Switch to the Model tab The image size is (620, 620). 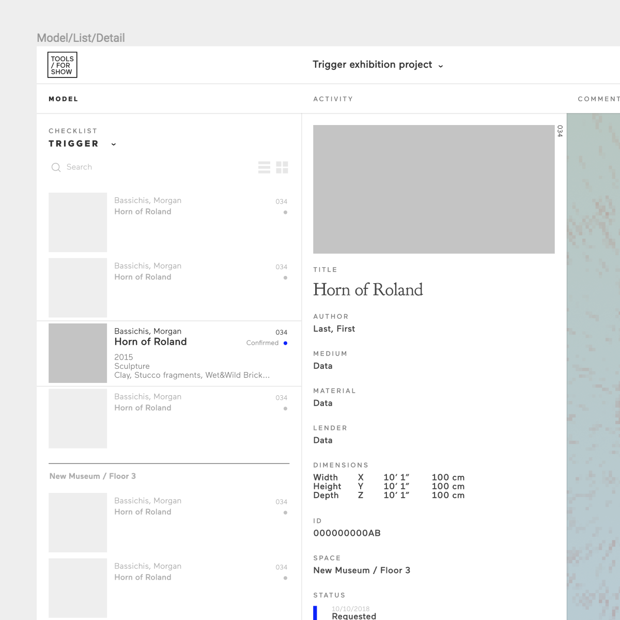[63, 99]
